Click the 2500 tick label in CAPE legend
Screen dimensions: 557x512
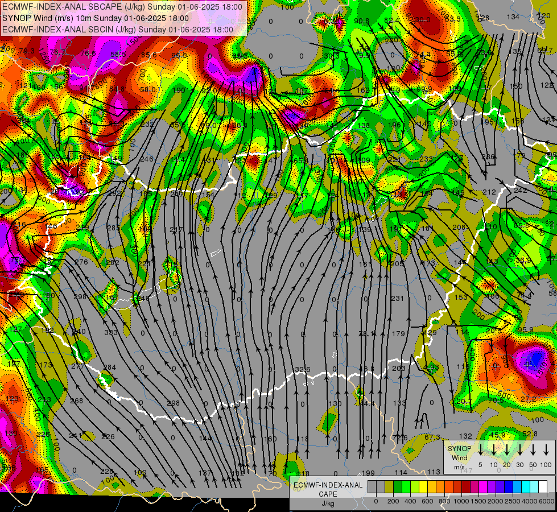513,501
